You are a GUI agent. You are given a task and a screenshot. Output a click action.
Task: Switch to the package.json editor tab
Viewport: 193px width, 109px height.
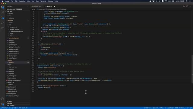pos(37,6)
